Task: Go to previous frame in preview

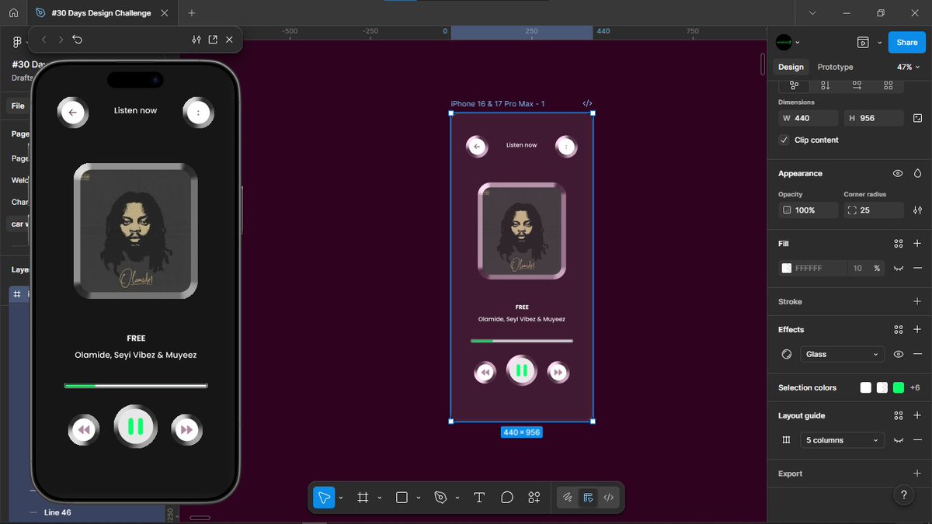Action: coord(43,40)
